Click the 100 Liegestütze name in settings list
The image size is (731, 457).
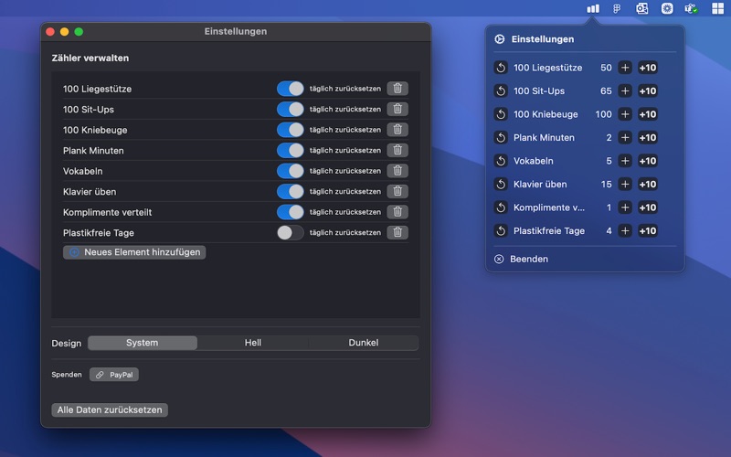pos(98,89)
